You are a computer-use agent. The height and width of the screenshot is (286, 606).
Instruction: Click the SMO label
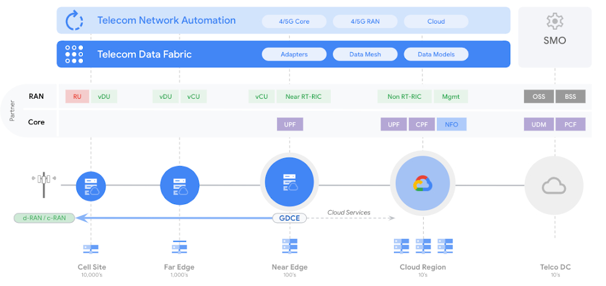554,40
